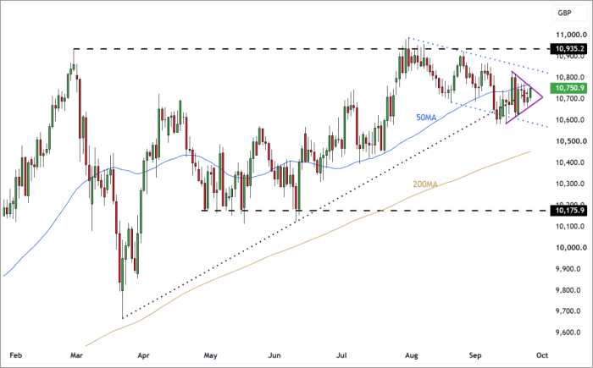
Task: Click the 10,600.0 price axis value
Action: point(571,120)
